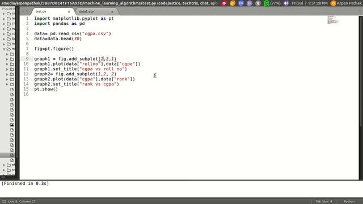Click the panel switcher icon in status bar
Viewport: 363px width, 204px height.
(x=4, y=202)
